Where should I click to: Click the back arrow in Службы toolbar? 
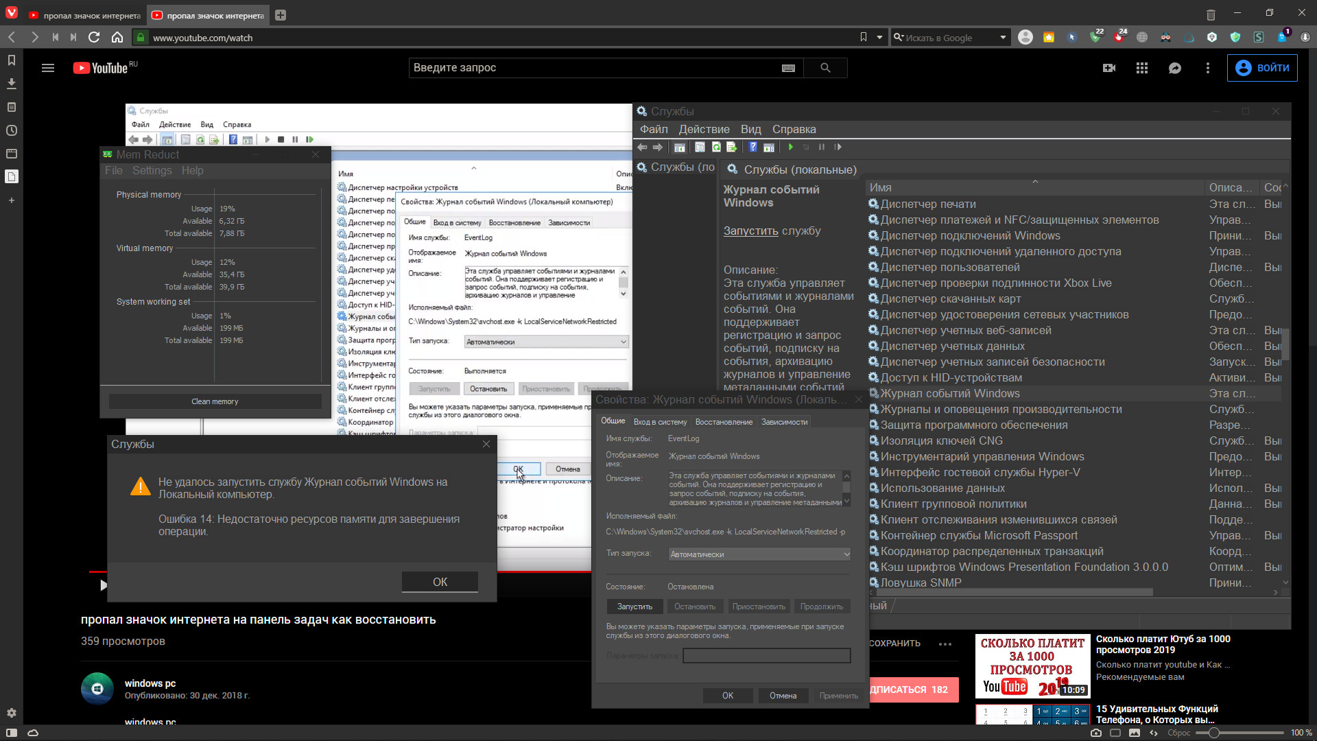tap(642, 147)
